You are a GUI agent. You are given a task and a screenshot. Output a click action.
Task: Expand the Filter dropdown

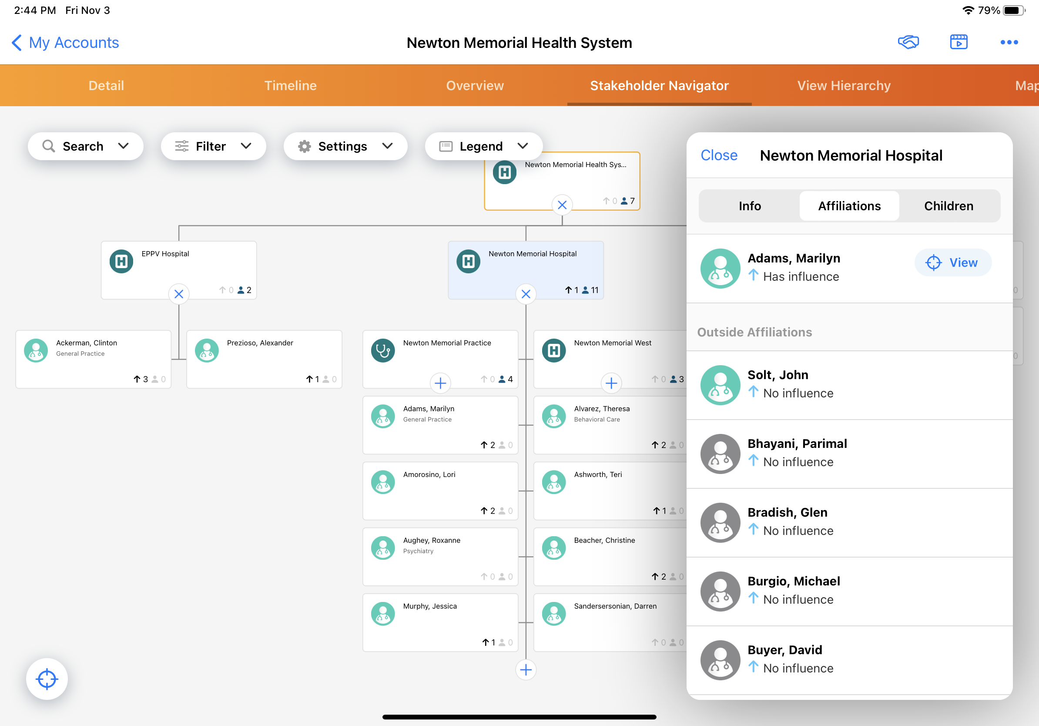click(x=213, y=146)
